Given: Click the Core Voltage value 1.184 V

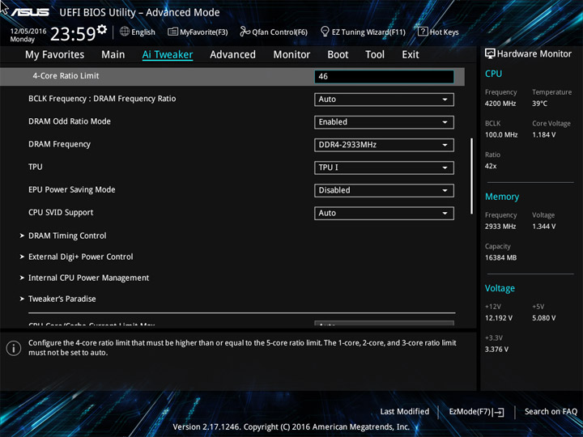Looking at the screenshot, I should [x=544, y=135].
